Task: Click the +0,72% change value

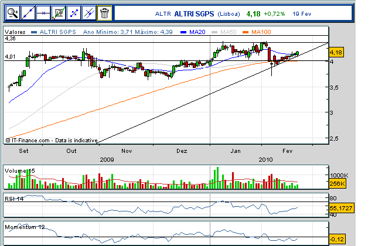Action: 274,14
